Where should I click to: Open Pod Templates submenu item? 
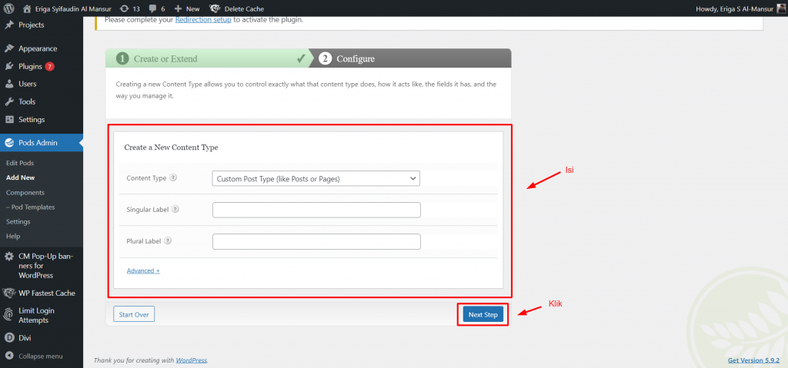(31, 207)
